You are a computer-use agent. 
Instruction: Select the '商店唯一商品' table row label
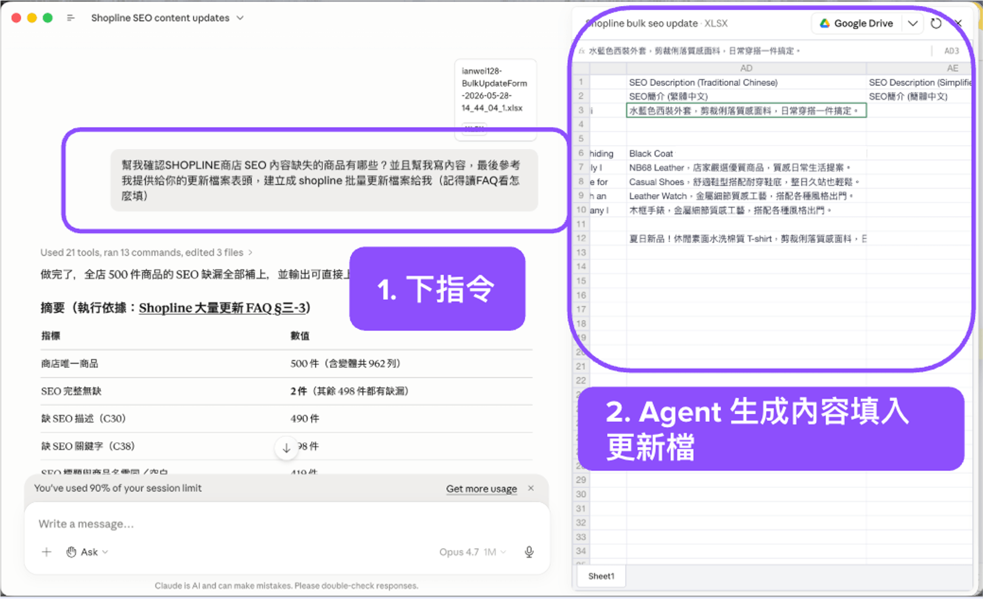[70, 364]
